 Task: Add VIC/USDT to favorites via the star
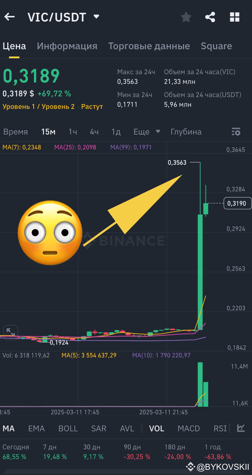coord(186,17)
